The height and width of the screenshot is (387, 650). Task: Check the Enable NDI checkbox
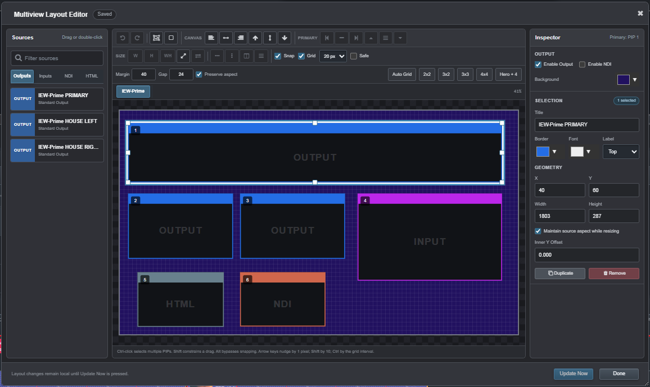pyautogui.click(x=583, y=64)
